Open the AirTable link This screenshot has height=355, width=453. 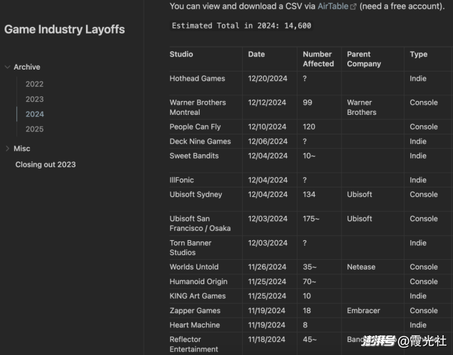tap(333, 6)
